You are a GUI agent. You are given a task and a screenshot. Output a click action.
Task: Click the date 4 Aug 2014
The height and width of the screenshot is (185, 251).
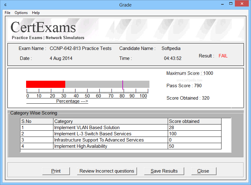[61, 58]
